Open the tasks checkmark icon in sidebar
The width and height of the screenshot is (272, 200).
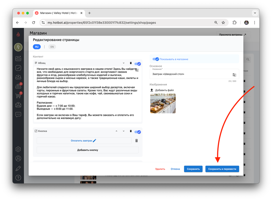click(x=18, y=68)
